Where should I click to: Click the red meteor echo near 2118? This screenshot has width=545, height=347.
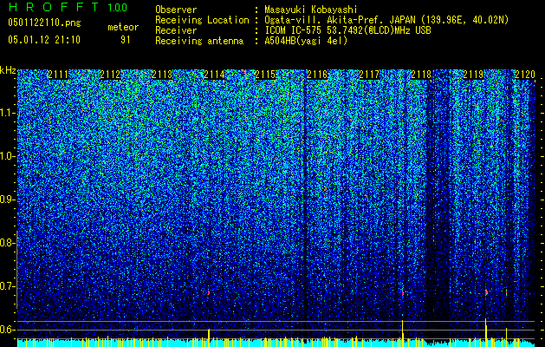tap(403, 293)
